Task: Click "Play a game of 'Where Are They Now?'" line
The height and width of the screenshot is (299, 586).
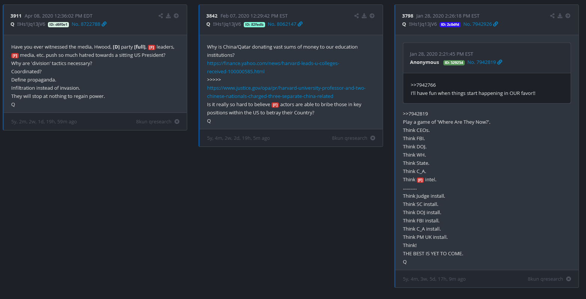Action: click(447, 122)
